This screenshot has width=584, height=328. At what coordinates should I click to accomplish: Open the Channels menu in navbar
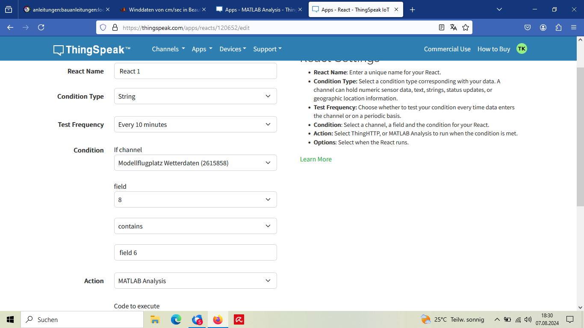point(168,49)
